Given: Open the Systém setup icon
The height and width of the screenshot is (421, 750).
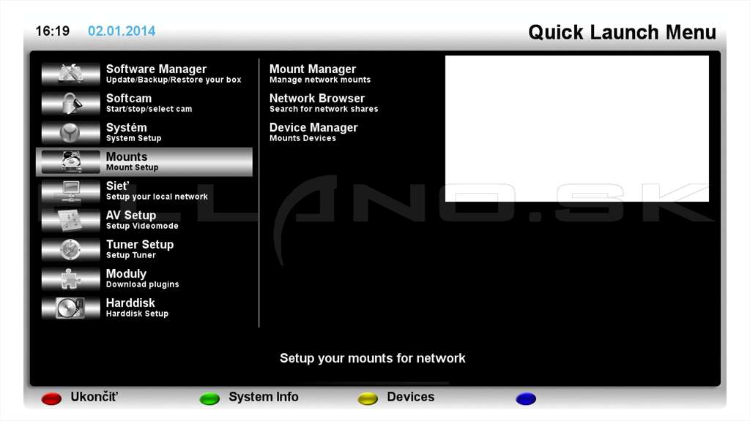Looking at the screenshot, I should click(x=71, y=132).
